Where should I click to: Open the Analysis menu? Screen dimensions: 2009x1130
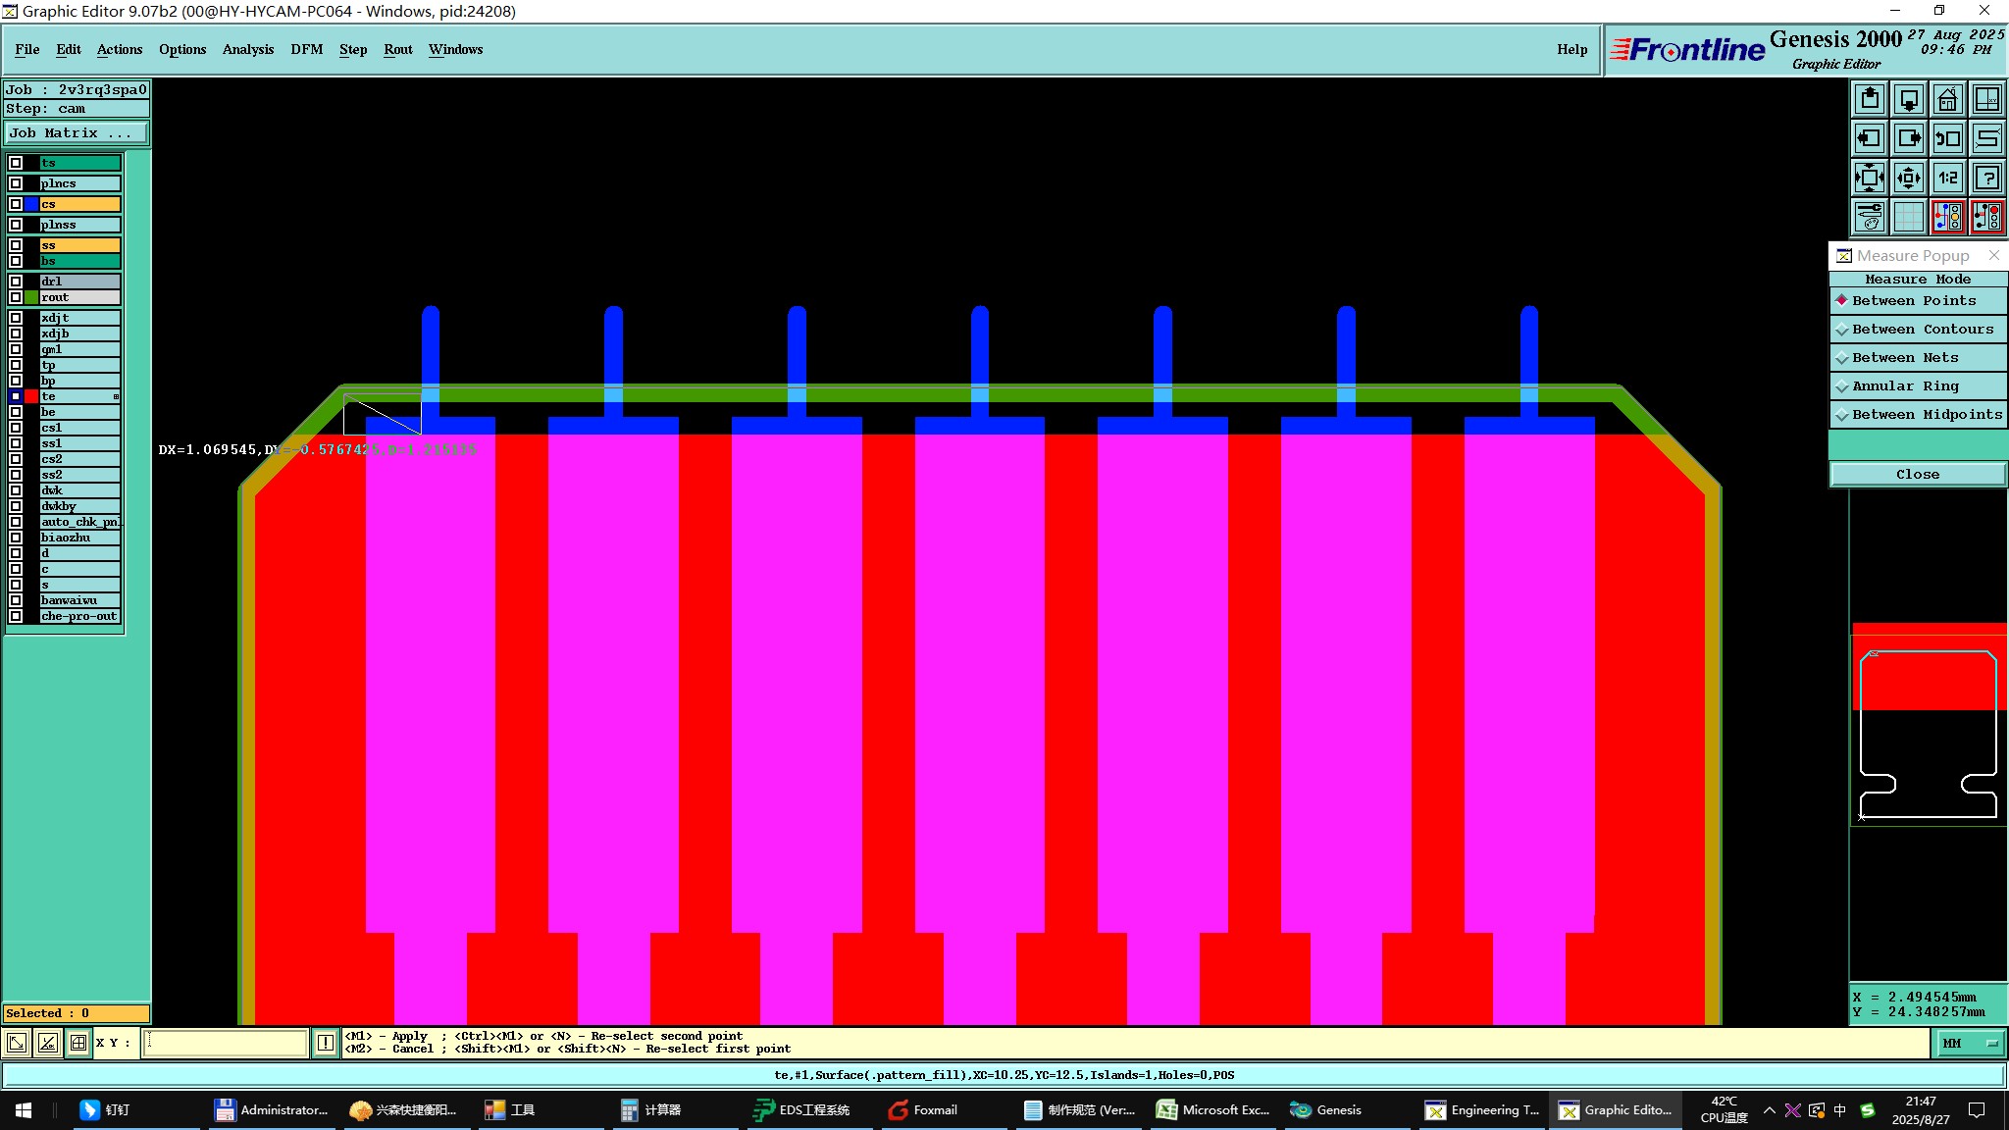[247, 49]
